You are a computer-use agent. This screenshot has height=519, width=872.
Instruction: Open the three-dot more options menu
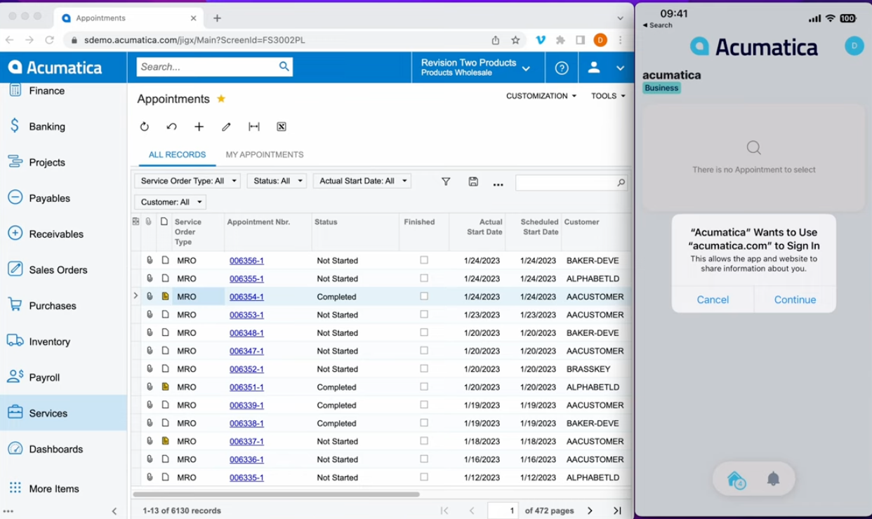[498, 184]
